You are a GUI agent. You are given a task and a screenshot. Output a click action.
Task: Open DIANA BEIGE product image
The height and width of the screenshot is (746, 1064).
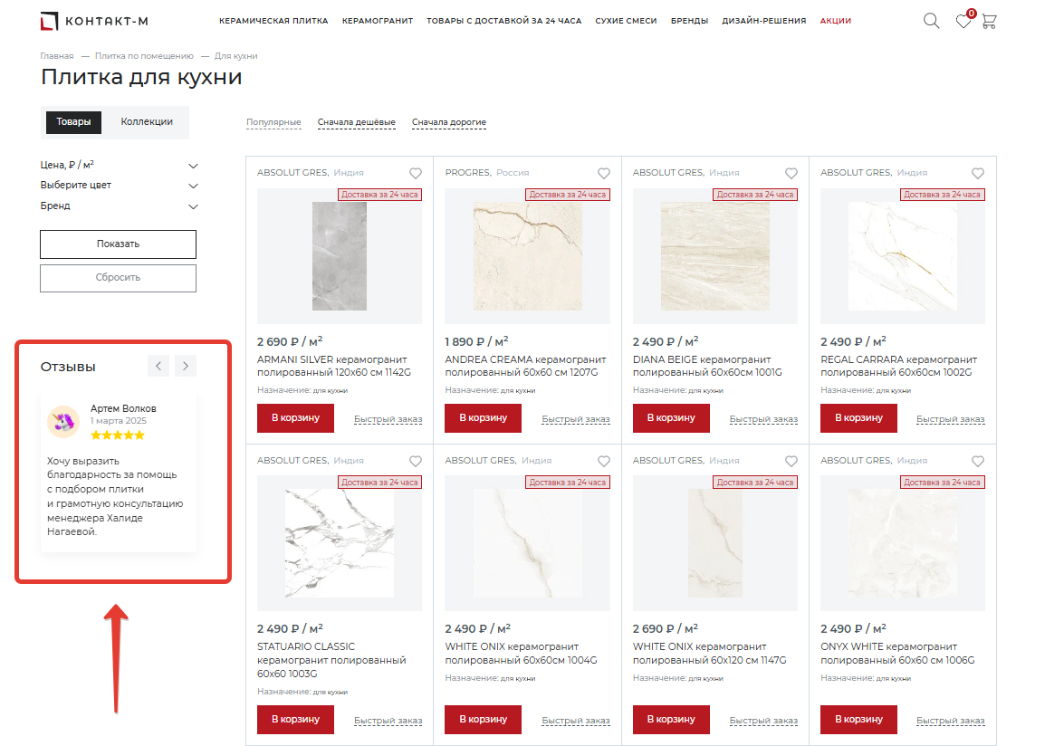click(x=715, y=256)
